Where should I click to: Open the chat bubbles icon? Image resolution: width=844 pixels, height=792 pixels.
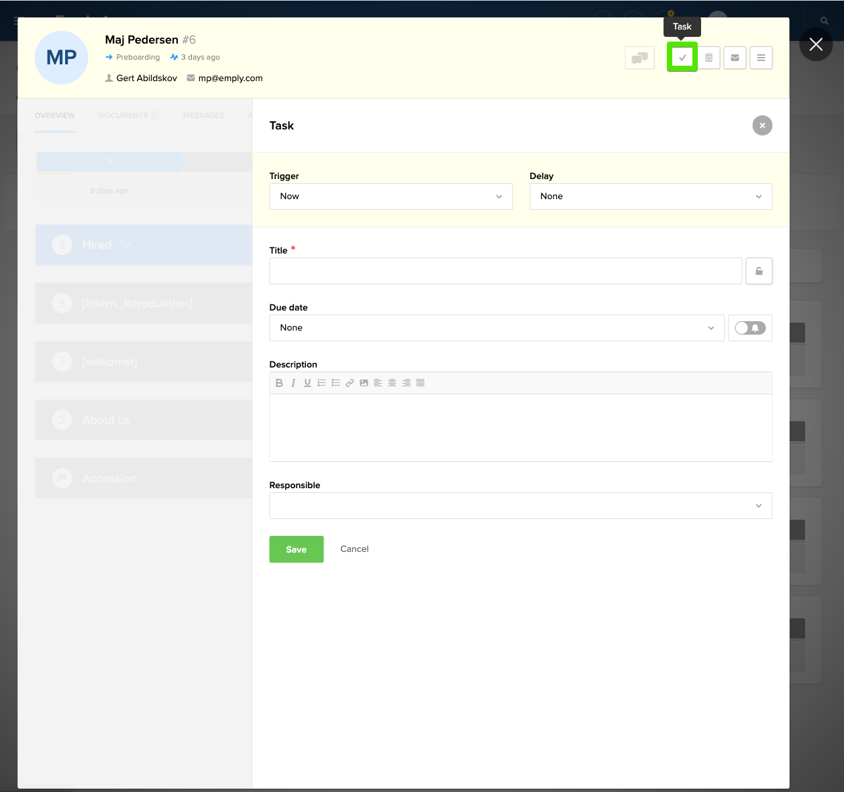click(x=639, y=58)
